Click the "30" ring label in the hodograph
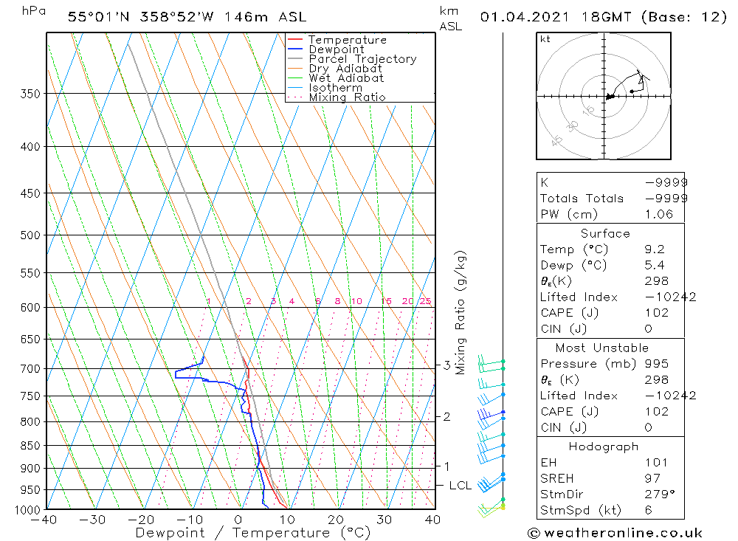 [x=573, y=125]
